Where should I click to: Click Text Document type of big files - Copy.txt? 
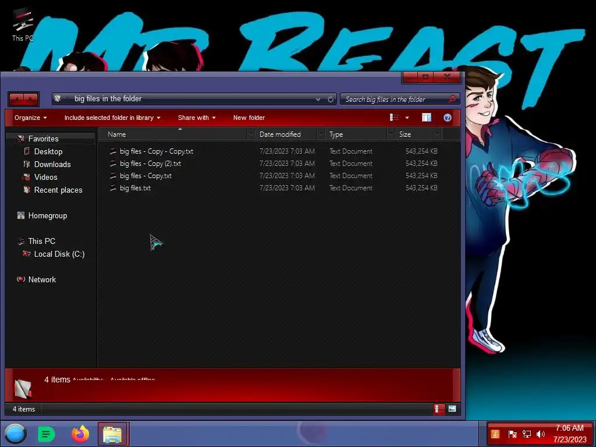(351, 176)
